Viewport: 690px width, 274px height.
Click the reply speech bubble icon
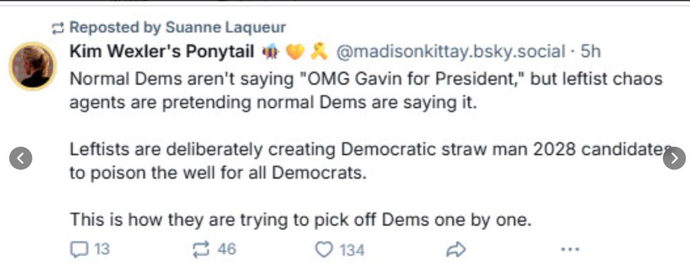coord(79,250)
